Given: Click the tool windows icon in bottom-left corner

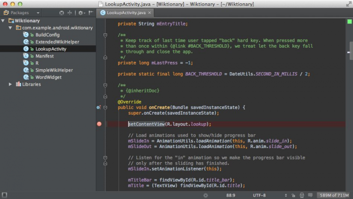Looking at the screenshot, I should 4,194.
